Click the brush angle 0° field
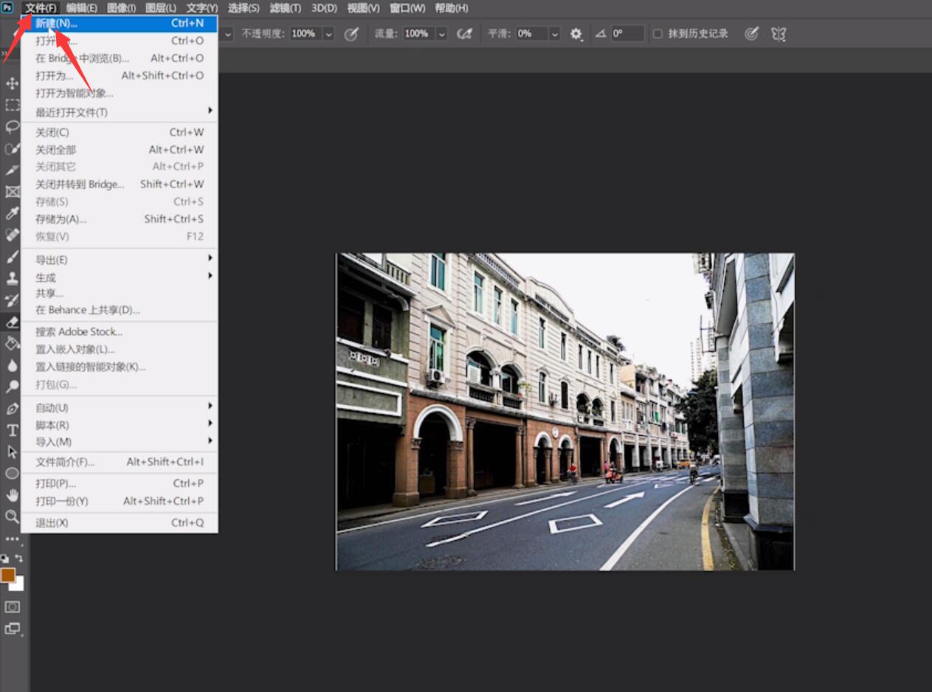Screen dimensions: 932x692 tap(627, 34)
